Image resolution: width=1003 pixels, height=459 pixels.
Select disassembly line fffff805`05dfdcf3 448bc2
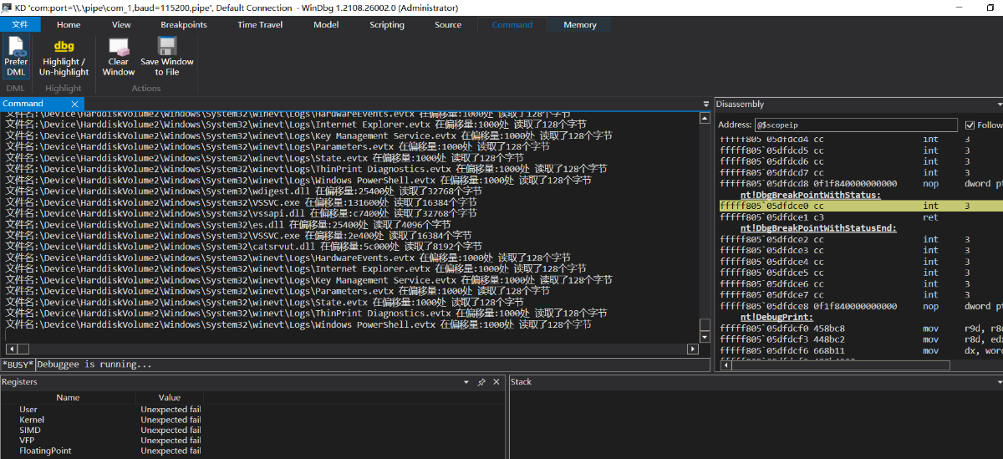pyautogui.click(x=861, y=339)
